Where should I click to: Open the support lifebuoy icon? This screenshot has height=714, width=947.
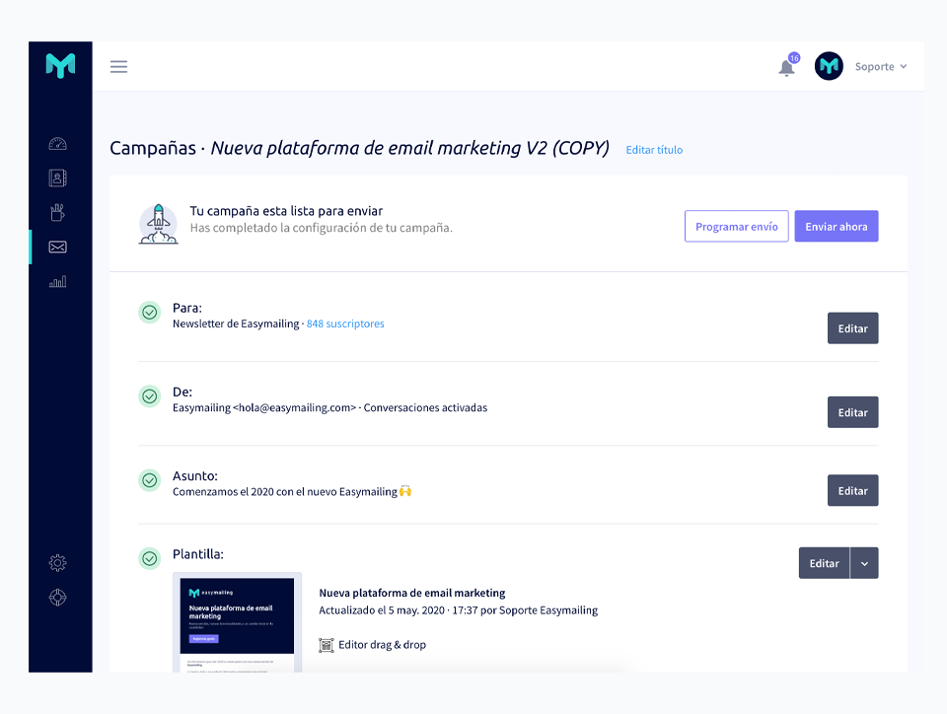(x=58, y=598)
